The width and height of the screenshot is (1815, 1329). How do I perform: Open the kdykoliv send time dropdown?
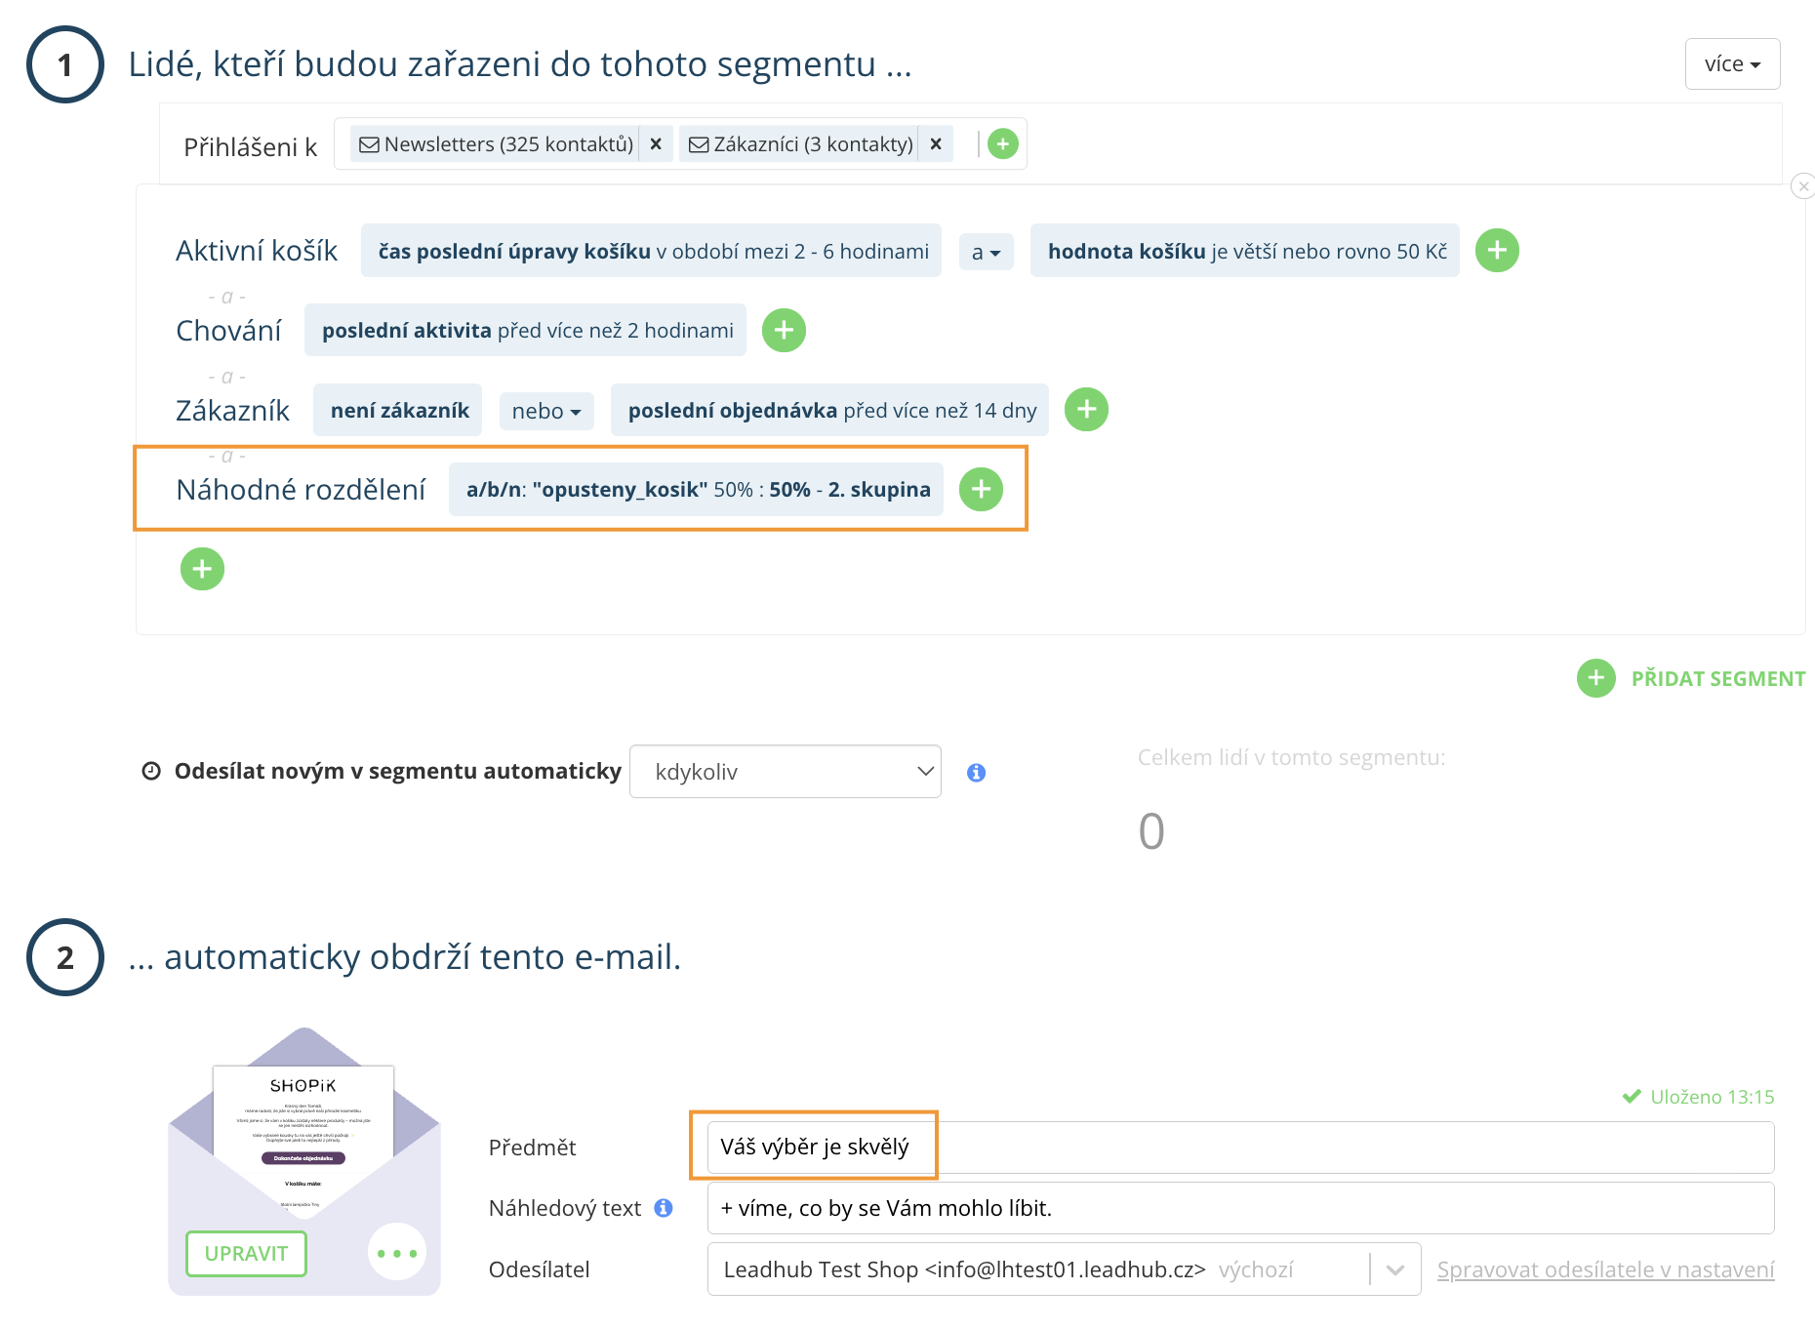coord(785,772)
